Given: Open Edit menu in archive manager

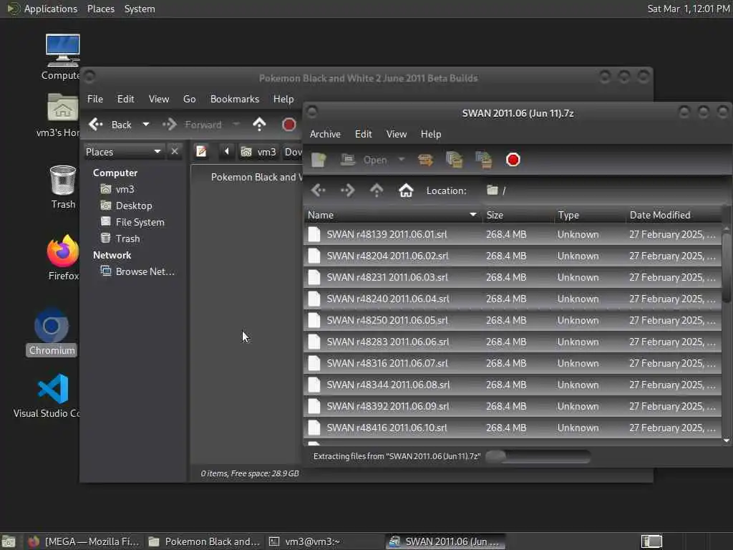Looking at the screenshot, I should click(x=363, y=134).
